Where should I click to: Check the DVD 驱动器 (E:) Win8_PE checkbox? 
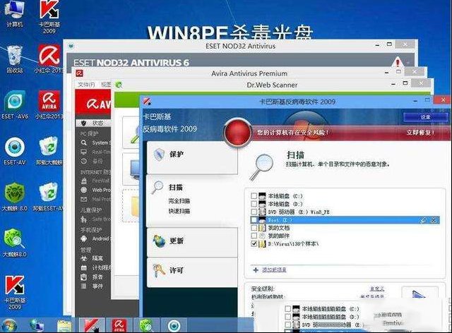(254, 212)
